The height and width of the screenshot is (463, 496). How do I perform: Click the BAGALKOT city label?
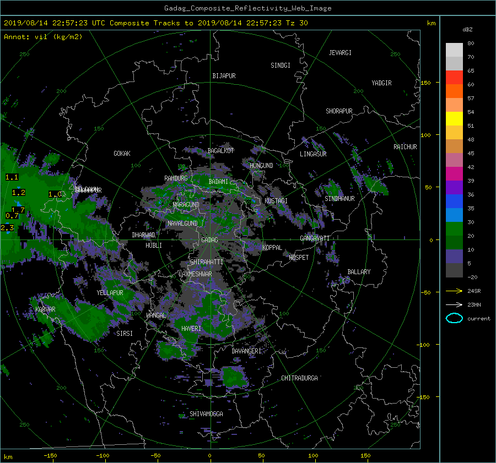click(x=220, y=151)
